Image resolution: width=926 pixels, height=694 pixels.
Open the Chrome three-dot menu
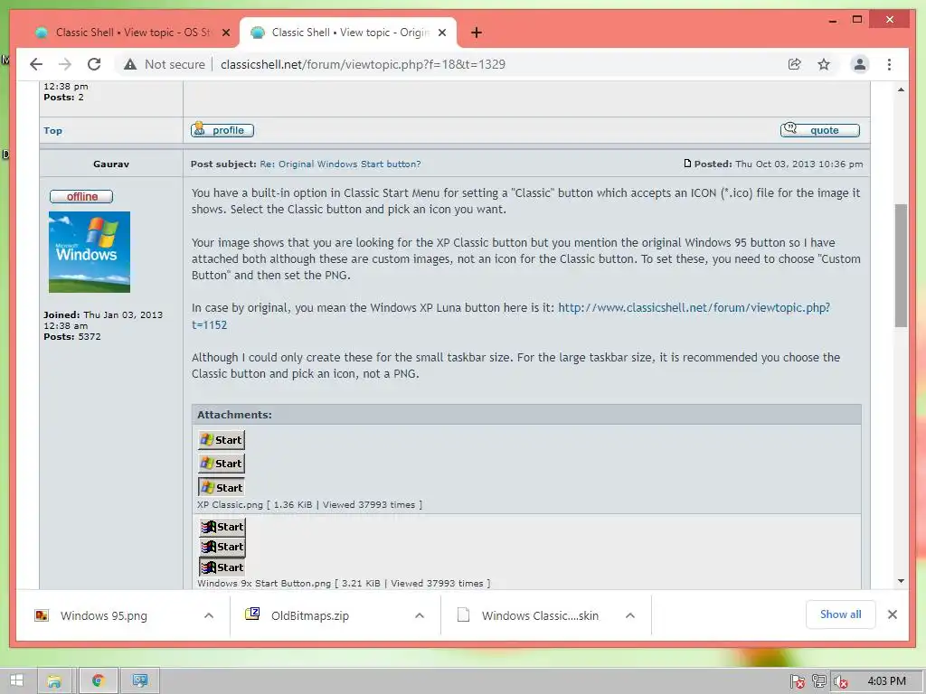click(890, 64)
